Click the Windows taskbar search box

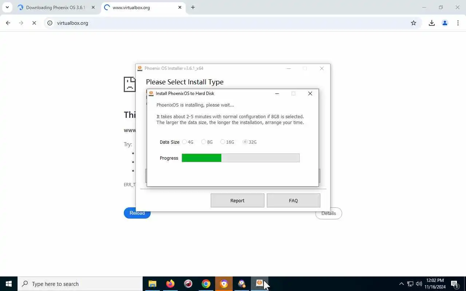click(80, 284)
